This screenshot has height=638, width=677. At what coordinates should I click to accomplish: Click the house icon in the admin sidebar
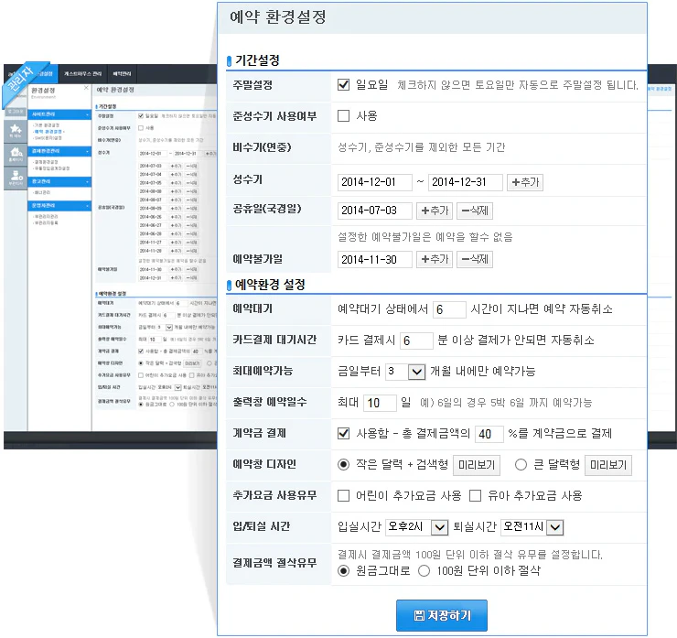click(x=16, y=154)
